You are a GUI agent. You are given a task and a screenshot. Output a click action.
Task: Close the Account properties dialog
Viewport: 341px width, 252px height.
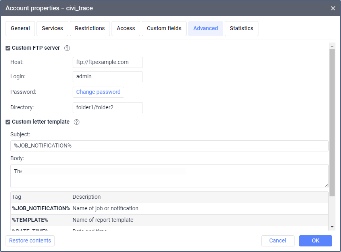[333, 8]
